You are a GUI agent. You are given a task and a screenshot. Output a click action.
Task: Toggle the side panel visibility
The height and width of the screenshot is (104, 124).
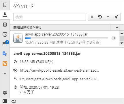[x=5, y=101]
